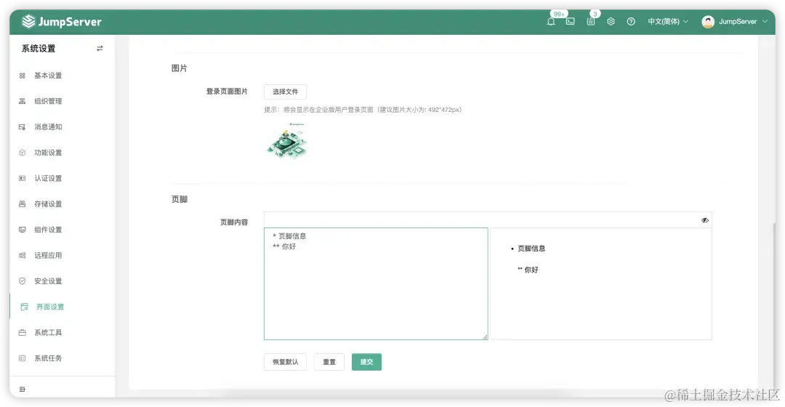The width and height of the screenshot is (785, 407).
Task: Click the textarea resize handle corner
Action: (x=485, y=337)
